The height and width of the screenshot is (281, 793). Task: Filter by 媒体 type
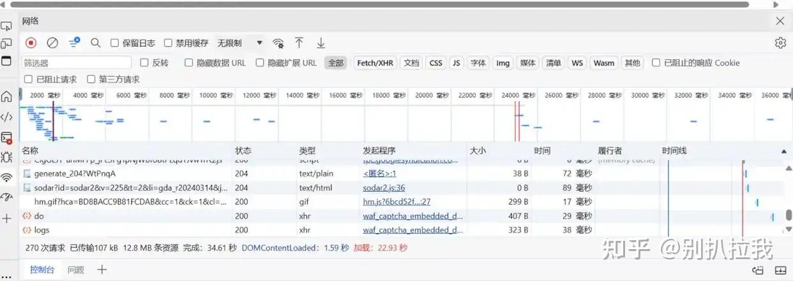pos(528,62)
